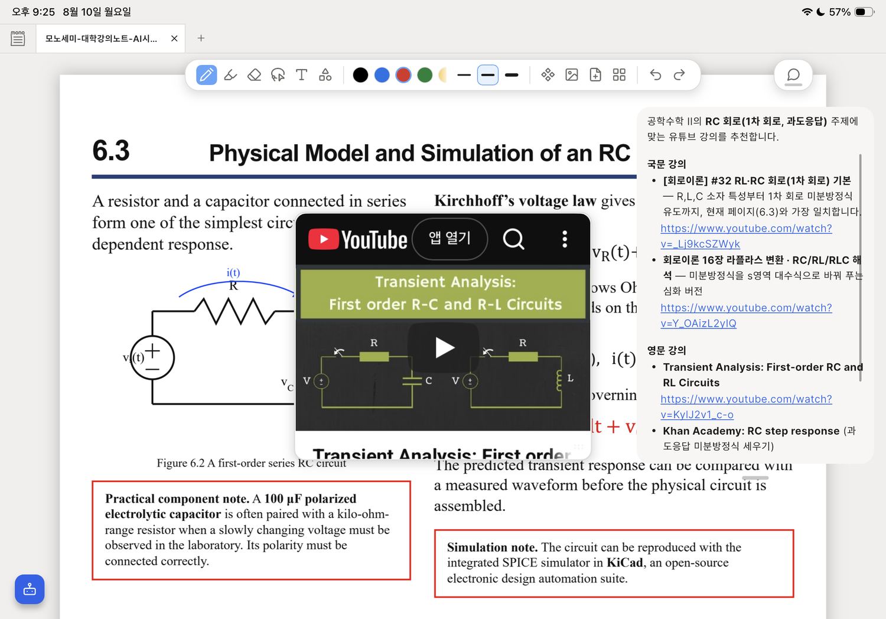Select the lasso selection tool
The image size is (886, 619).
coord(278,75)
